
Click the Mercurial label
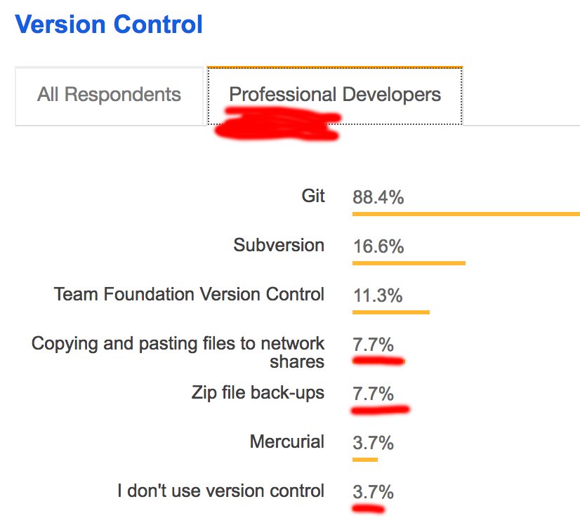287,441
